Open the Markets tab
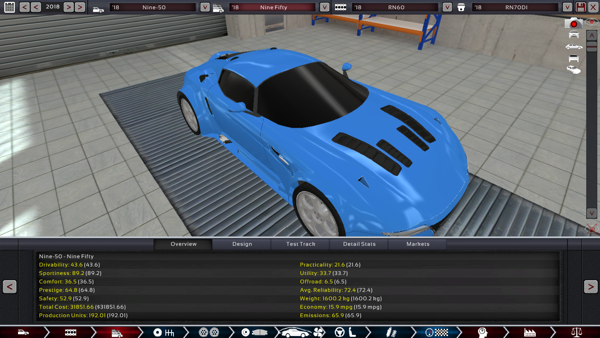Image resolution: width=600 pixels, height=338 pixels. 418,244
